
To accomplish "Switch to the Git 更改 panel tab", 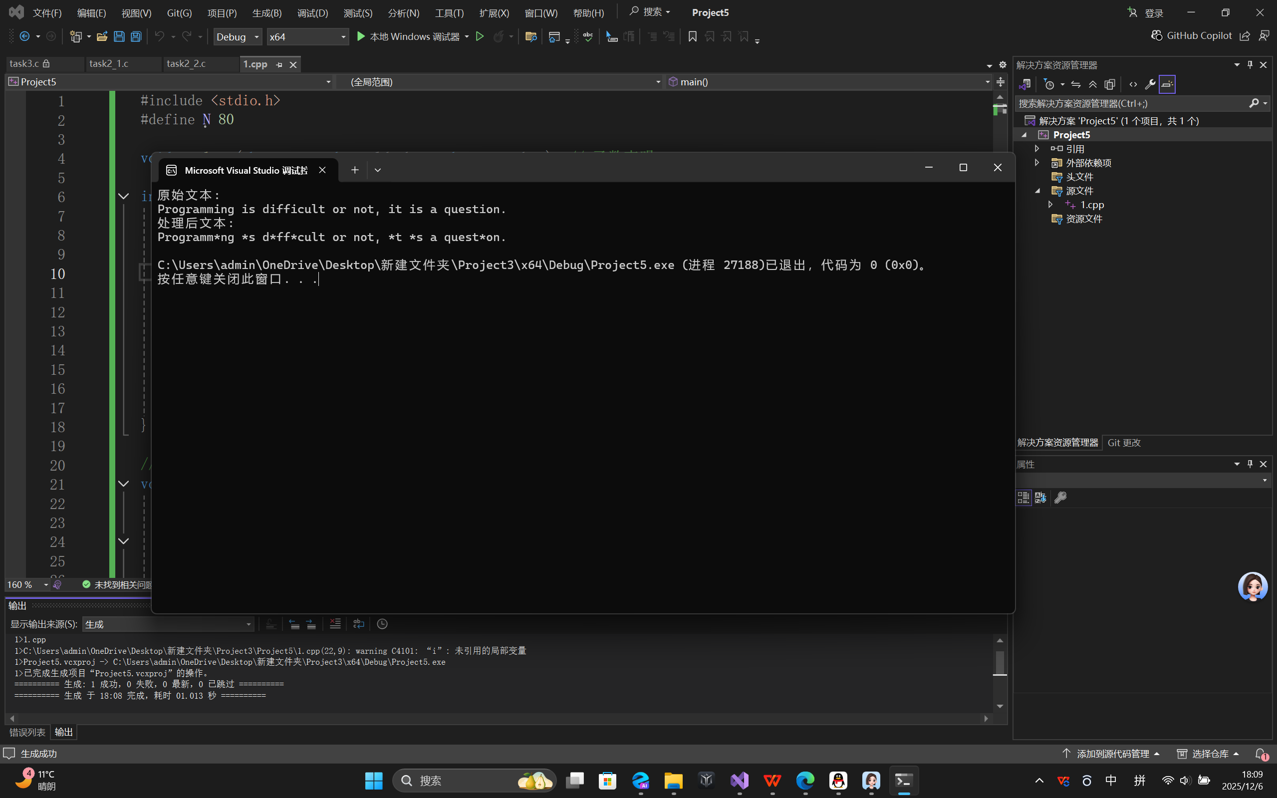I will pyautogui.click(x=1124, y=443).
